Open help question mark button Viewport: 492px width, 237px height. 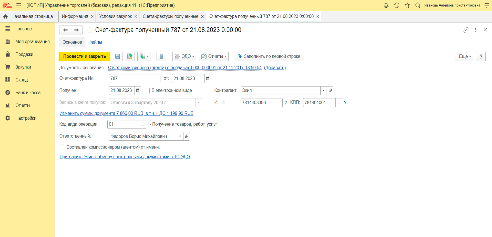(481, 57)
